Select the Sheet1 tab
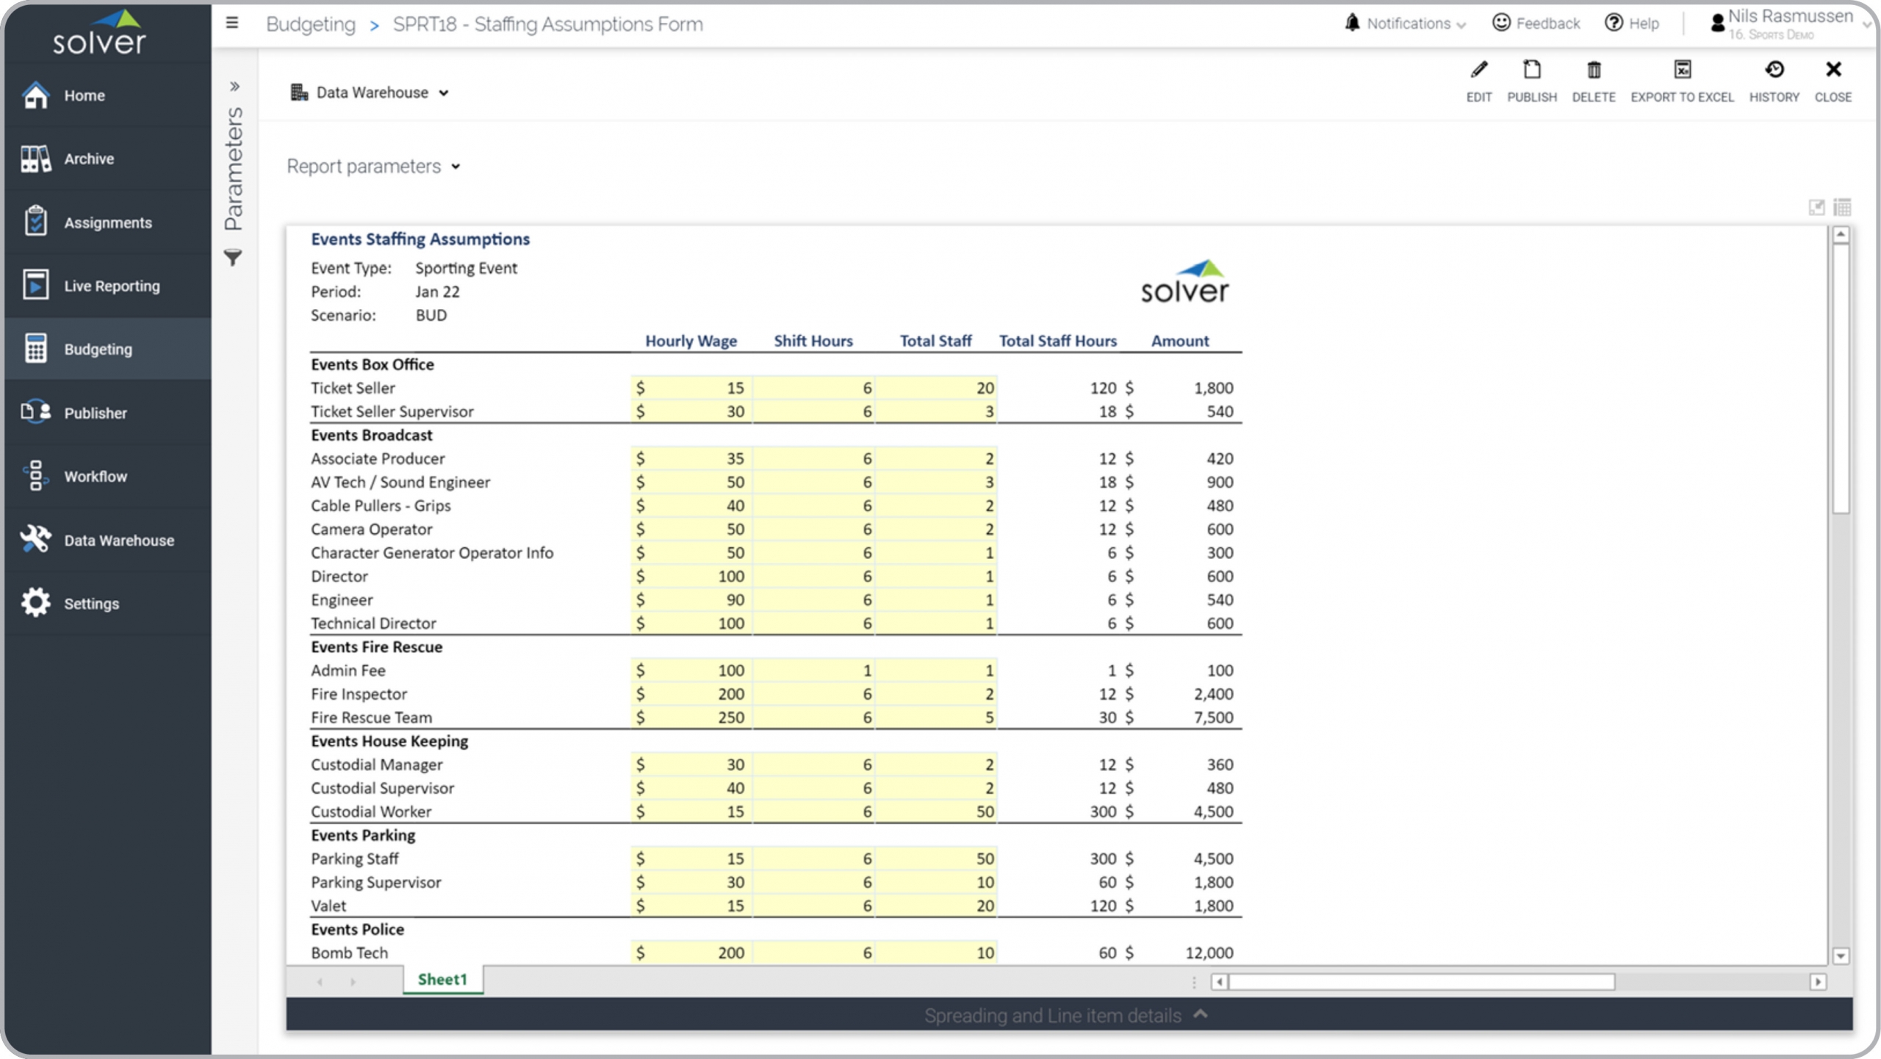 pos(442,980)
